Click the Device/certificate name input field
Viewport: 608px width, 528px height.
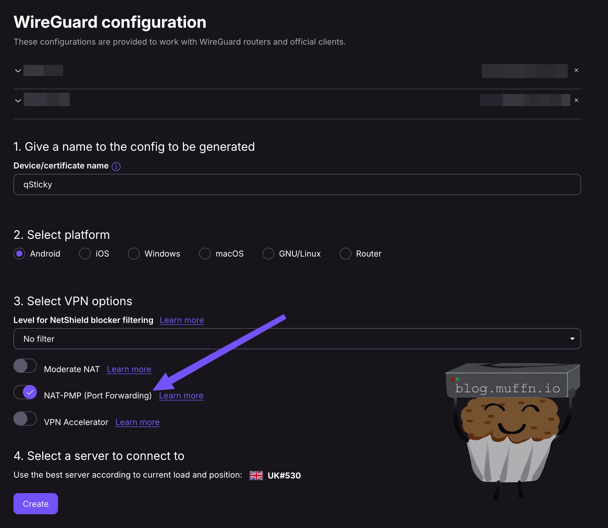click(297, 185)
